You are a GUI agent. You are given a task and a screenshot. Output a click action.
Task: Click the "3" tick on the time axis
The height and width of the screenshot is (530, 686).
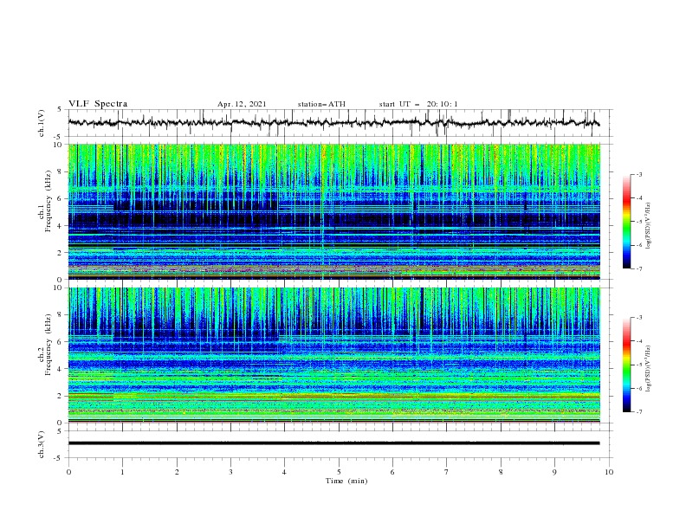(x=231, y=472)
